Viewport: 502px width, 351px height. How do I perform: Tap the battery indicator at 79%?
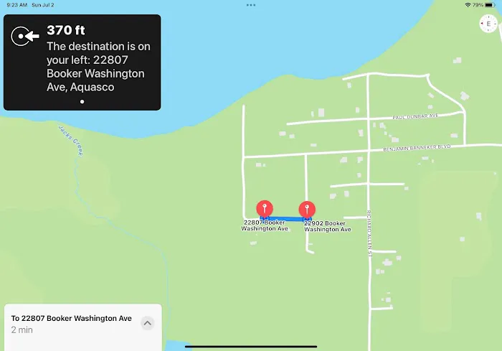(491, 4)
